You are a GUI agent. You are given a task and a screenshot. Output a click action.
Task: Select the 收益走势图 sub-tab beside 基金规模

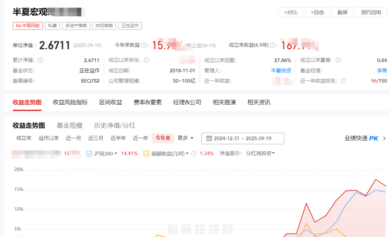tap(29, 126)
